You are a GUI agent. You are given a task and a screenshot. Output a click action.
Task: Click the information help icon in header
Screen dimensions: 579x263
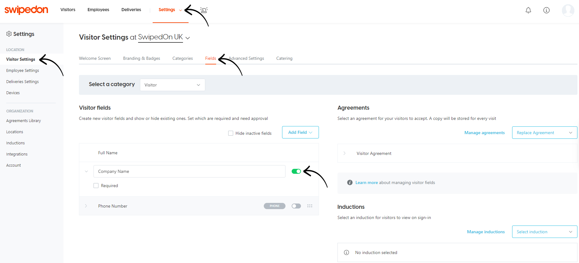[546, 10]
